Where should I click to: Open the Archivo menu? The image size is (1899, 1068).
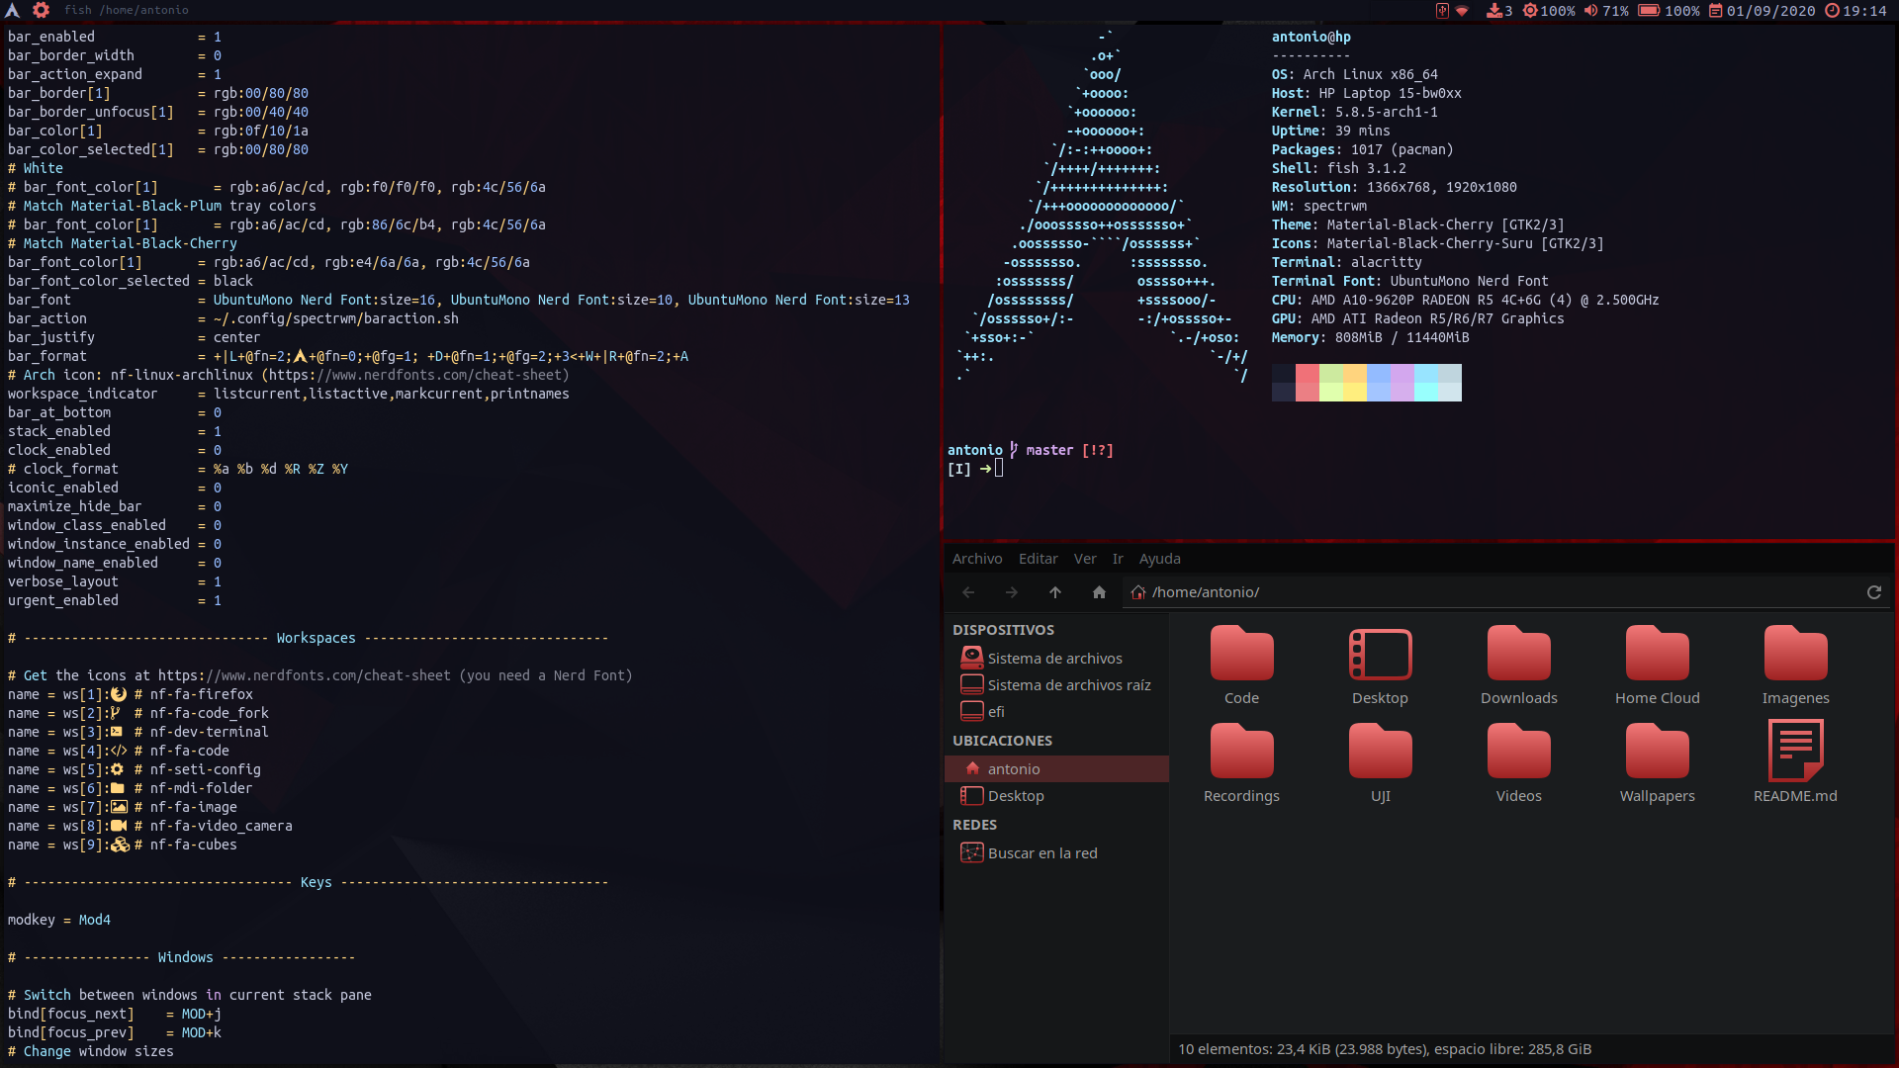point(976,559)
